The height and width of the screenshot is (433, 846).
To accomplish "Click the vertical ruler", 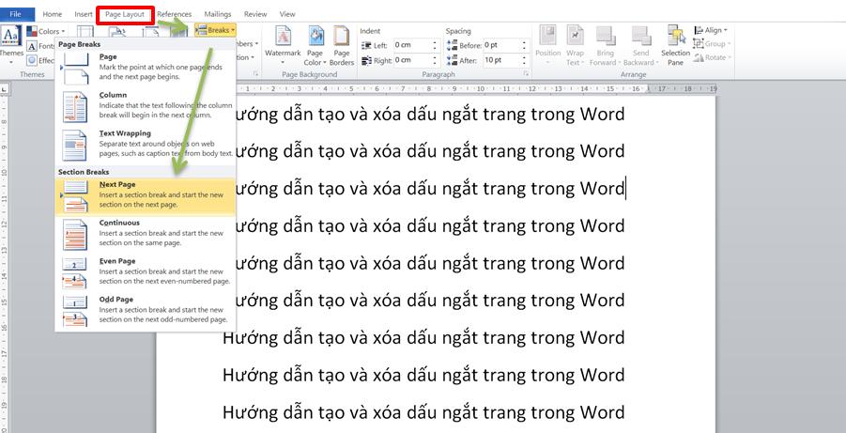I will click(x=5, y=265).
